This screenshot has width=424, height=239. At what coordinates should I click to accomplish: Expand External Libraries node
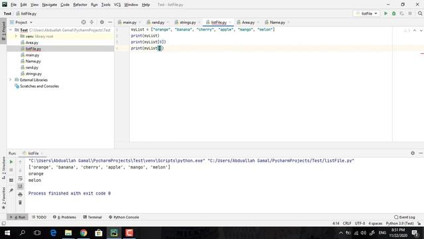[11, 80]
